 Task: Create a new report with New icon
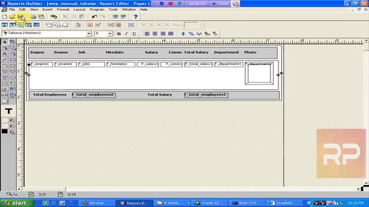(x=5, y=17)
